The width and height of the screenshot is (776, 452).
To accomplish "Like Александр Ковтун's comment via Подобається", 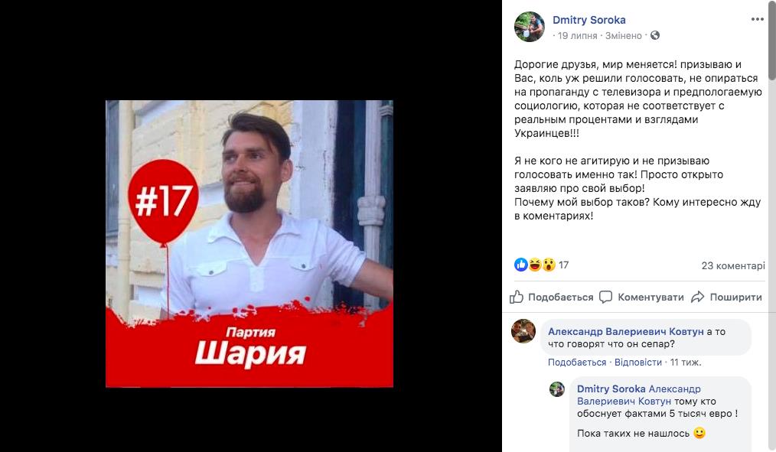I will (576, 363).
